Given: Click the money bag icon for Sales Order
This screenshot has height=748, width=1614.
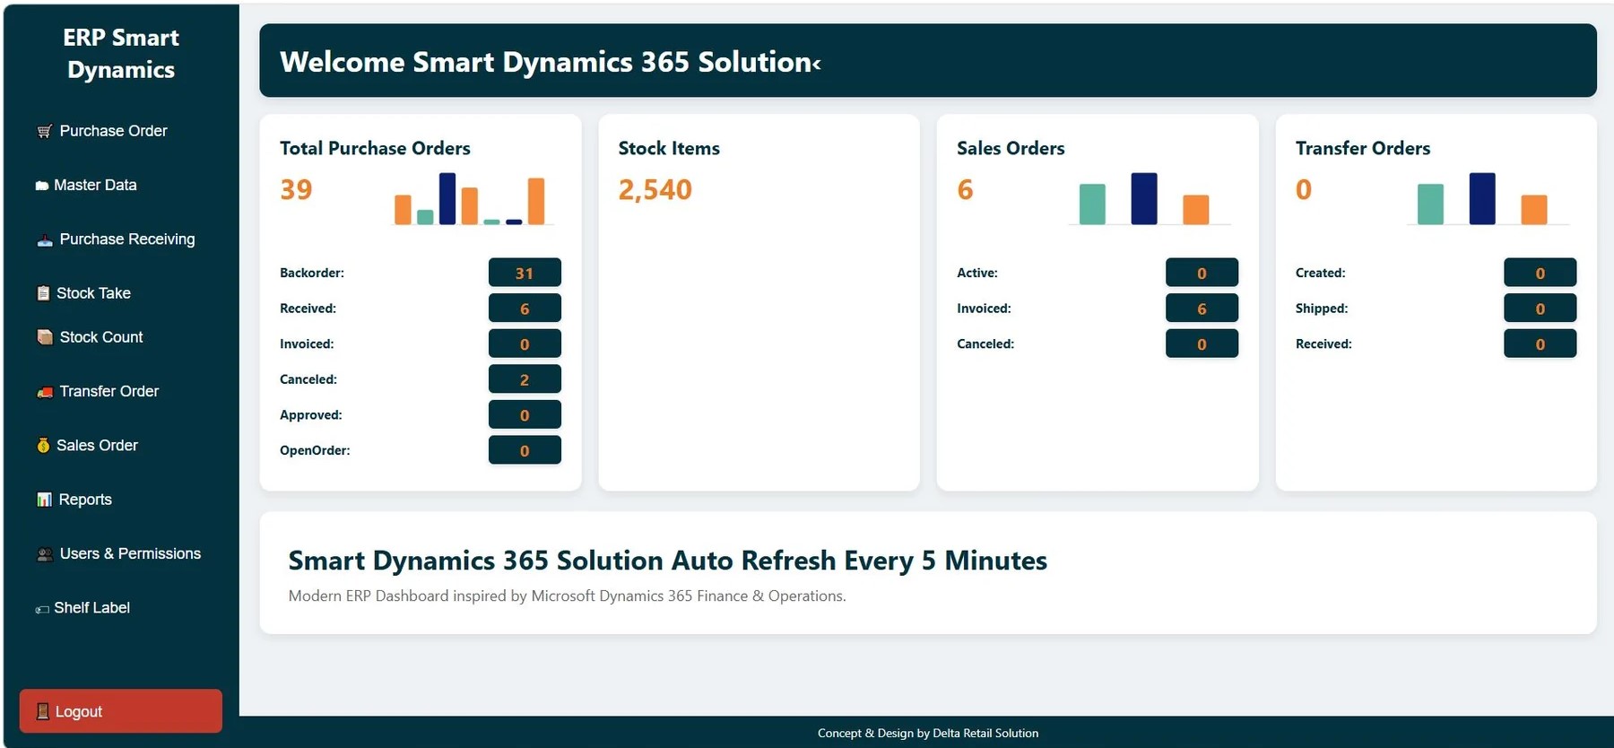Looking at the screenshot, I should coord(43,445).
